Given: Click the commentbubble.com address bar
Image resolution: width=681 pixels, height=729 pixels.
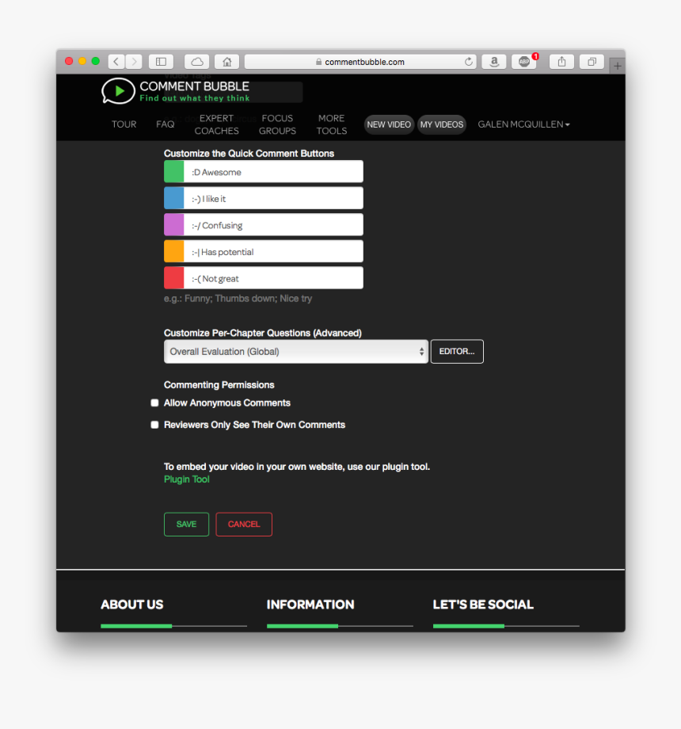Looking at the screenshot, I should (360, 61).
